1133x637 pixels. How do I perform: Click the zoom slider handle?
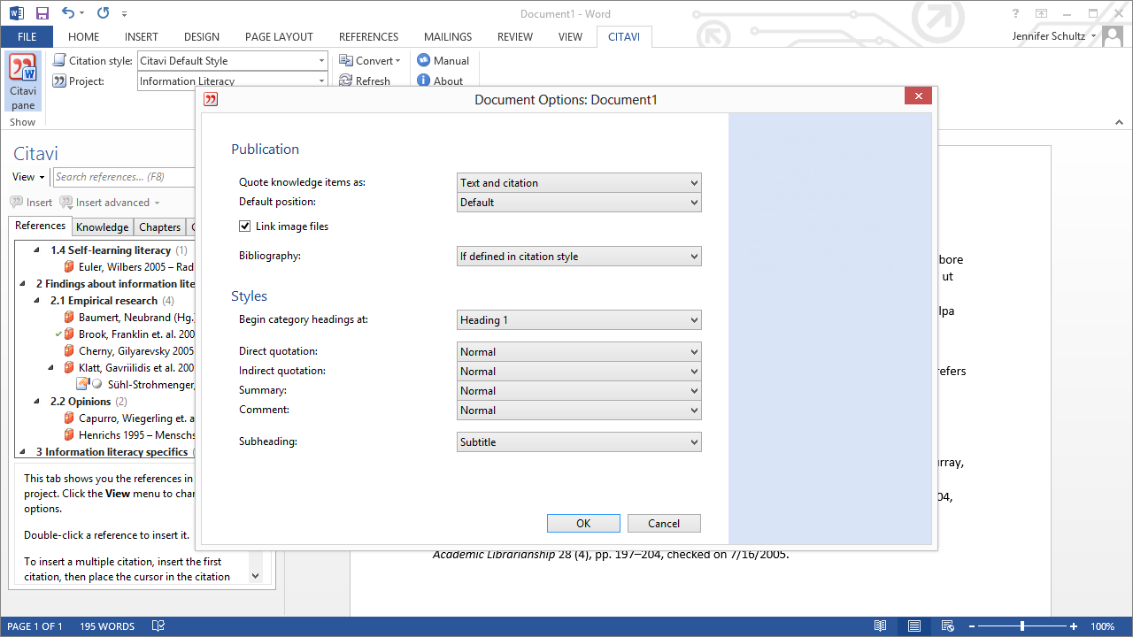[1022, 626]
